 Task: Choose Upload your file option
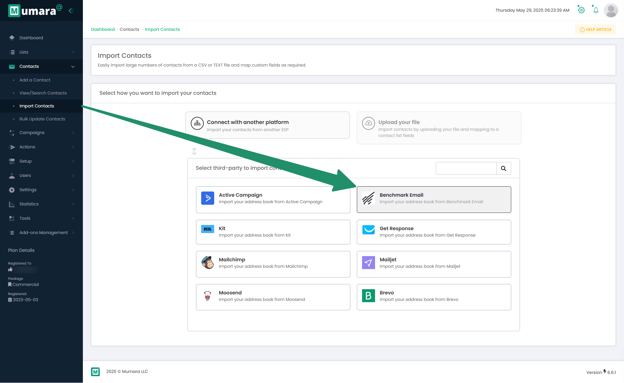point(439,128)
